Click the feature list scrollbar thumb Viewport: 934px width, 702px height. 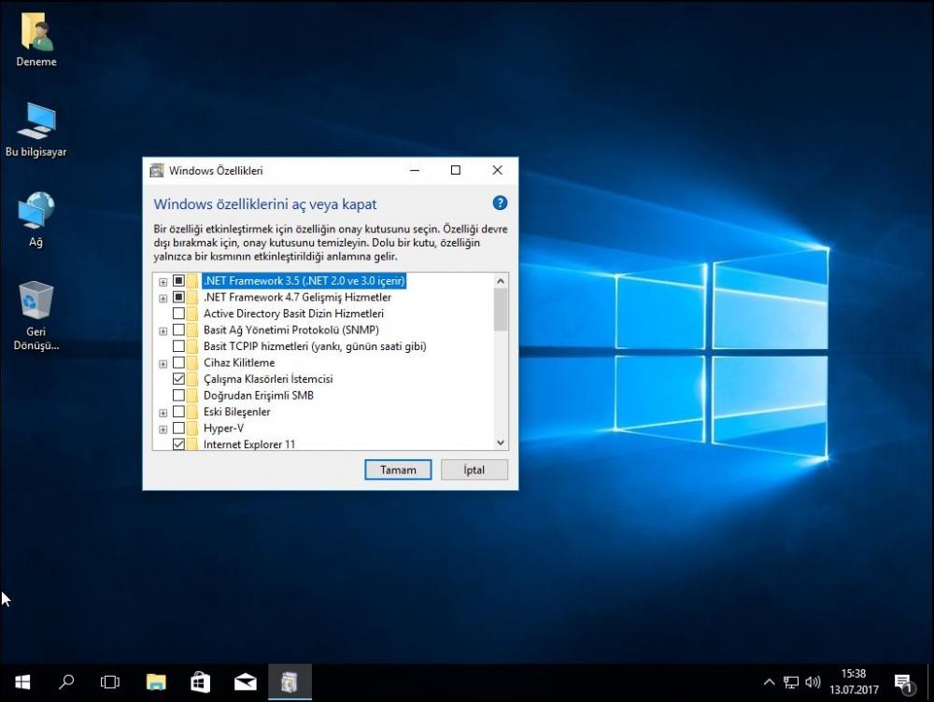click(501, 309)
